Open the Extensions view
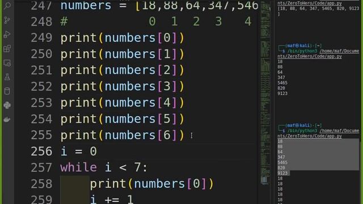Viewport: 363px width, 204px height. coord(7,49)
